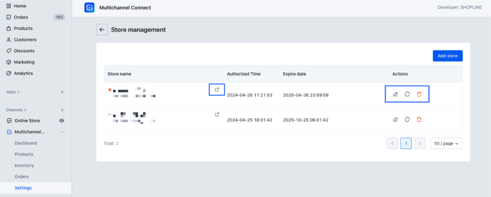
Task: Click the back arrow next to Store management
Action: point(102,30)
